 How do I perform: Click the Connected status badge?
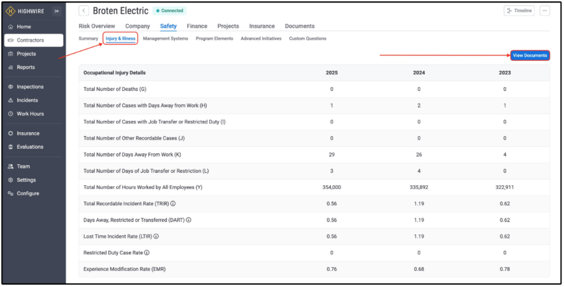[170, 11]
